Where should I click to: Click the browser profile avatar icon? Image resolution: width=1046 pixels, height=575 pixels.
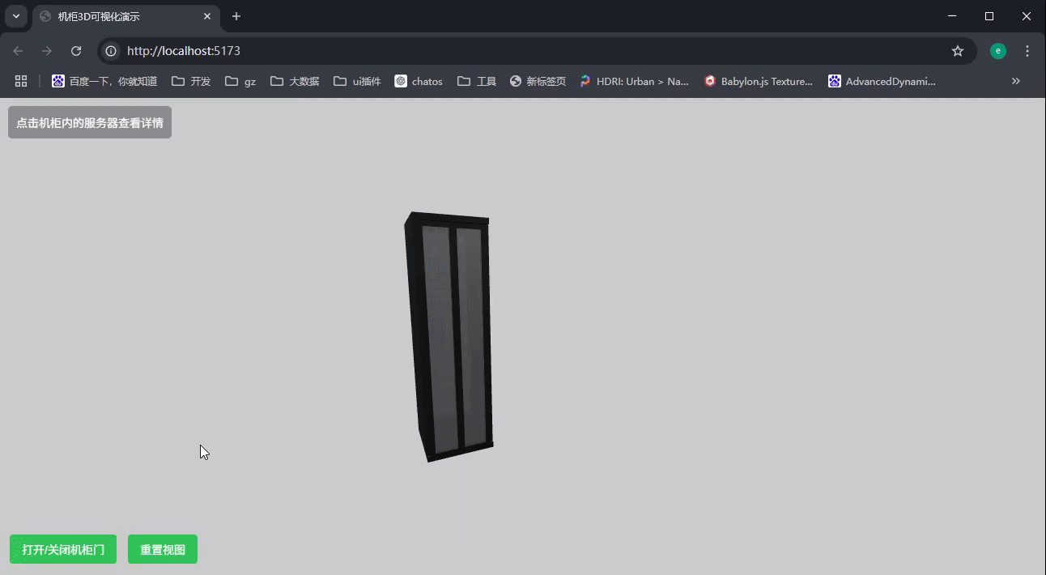pos(997,50)
